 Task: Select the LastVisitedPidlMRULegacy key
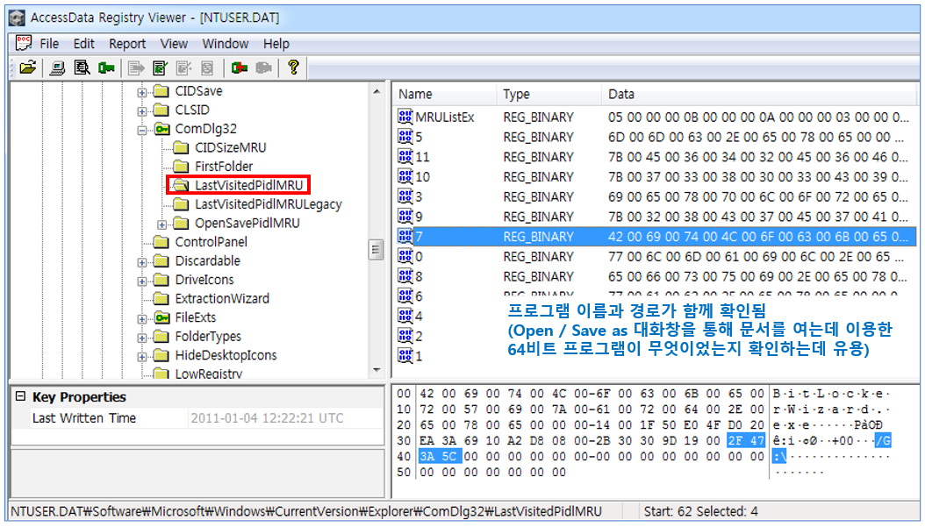coord(269,204)
